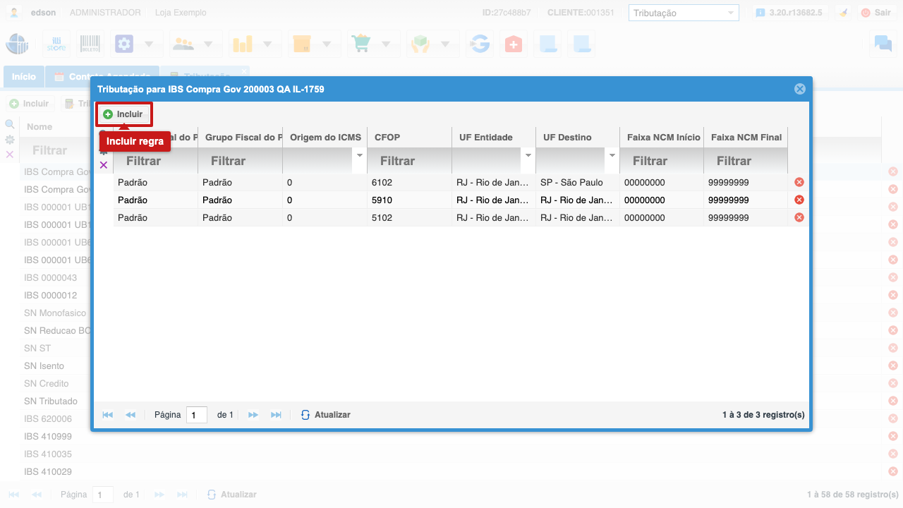Go to first page in dialog pager
Screen dimensions: 903x508
click(108, 415)
